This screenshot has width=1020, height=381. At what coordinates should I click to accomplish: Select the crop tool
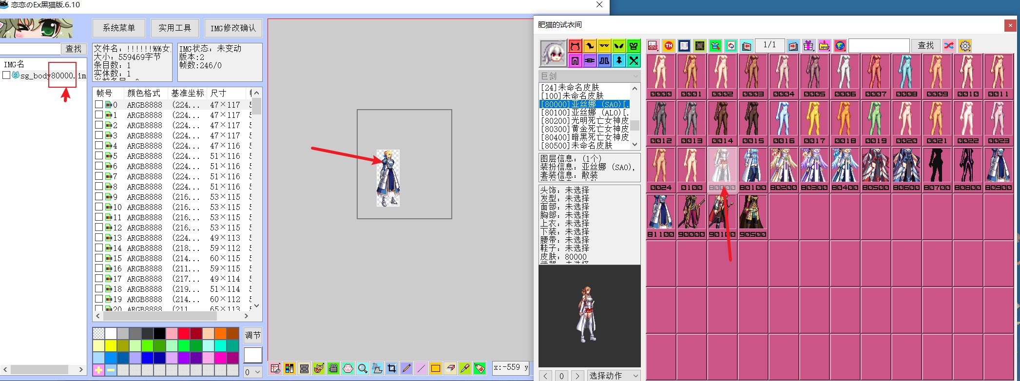point(392,368)
